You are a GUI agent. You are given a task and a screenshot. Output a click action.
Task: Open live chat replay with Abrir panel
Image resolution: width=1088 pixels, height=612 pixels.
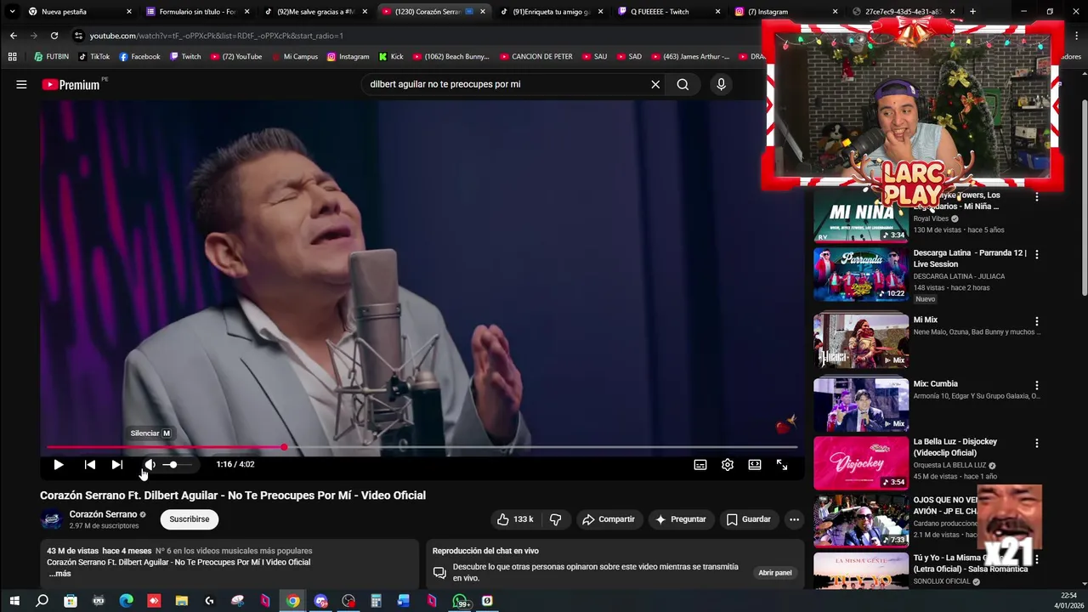pyautogui.click(x=774, y=573)
